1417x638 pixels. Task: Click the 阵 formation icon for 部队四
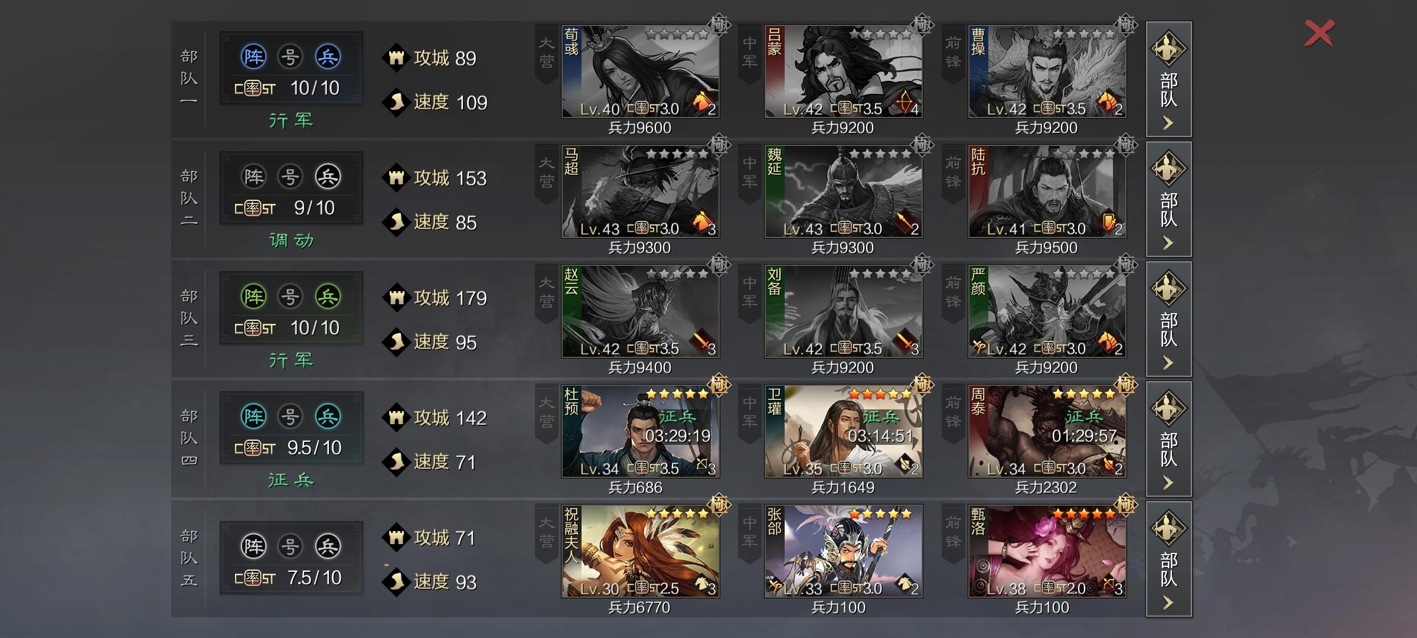click(x=254, y=416)
